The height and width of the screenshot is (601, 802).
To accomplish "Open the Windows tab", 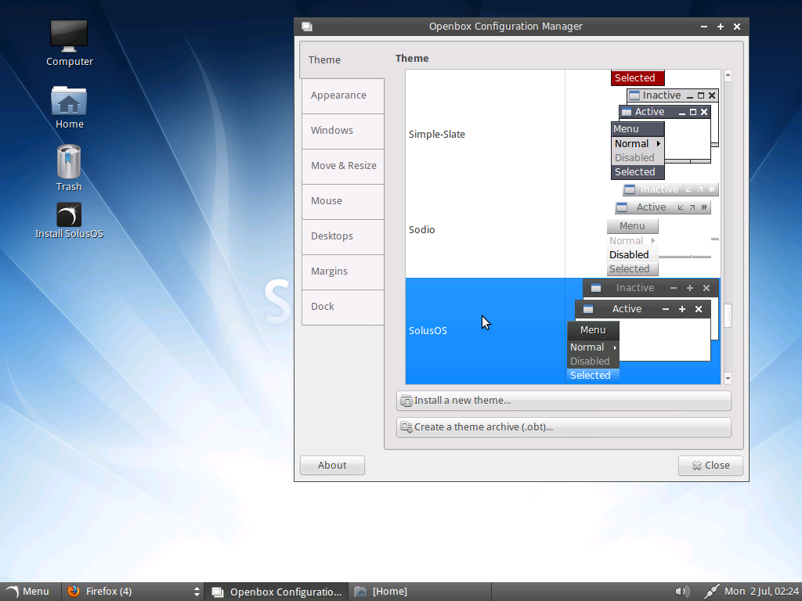I will pos(343,131).
